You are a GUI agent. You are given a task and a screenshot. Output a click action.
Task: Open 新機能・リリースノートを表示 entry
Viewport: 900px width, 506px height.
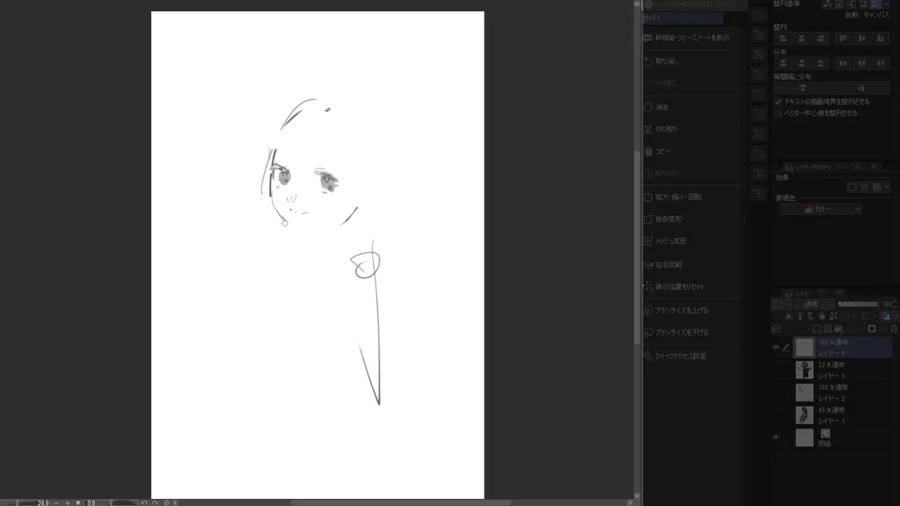pos(693,38)
